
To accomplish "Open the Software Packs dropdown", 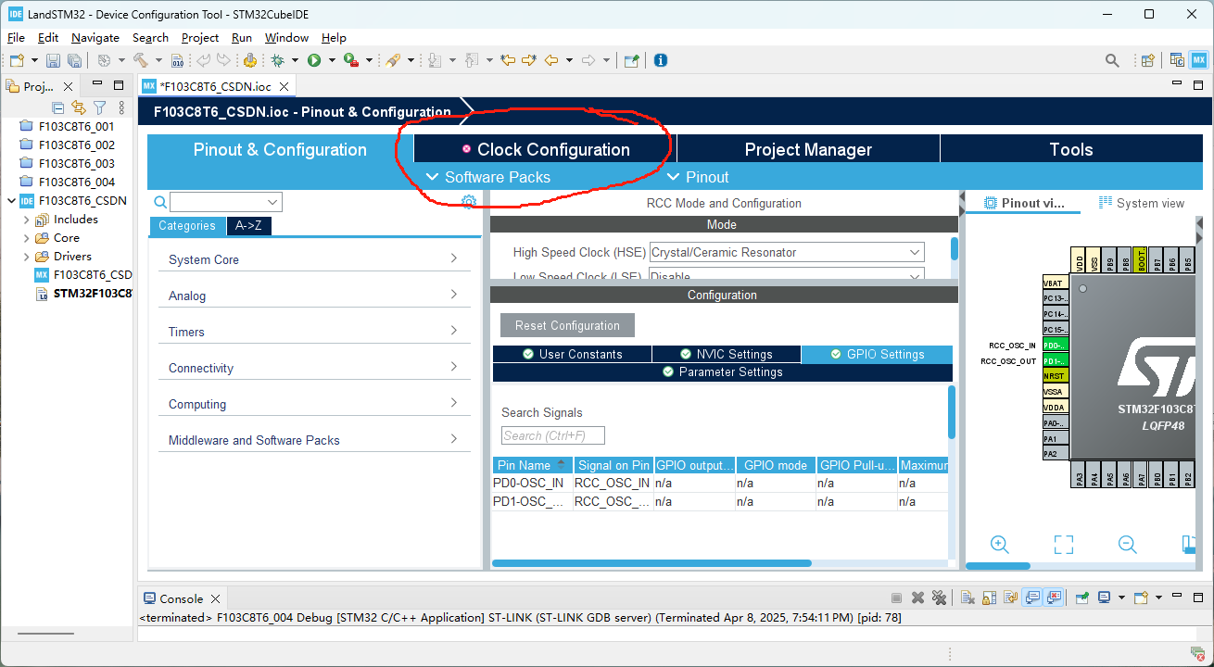I will (x=487, y=177).
